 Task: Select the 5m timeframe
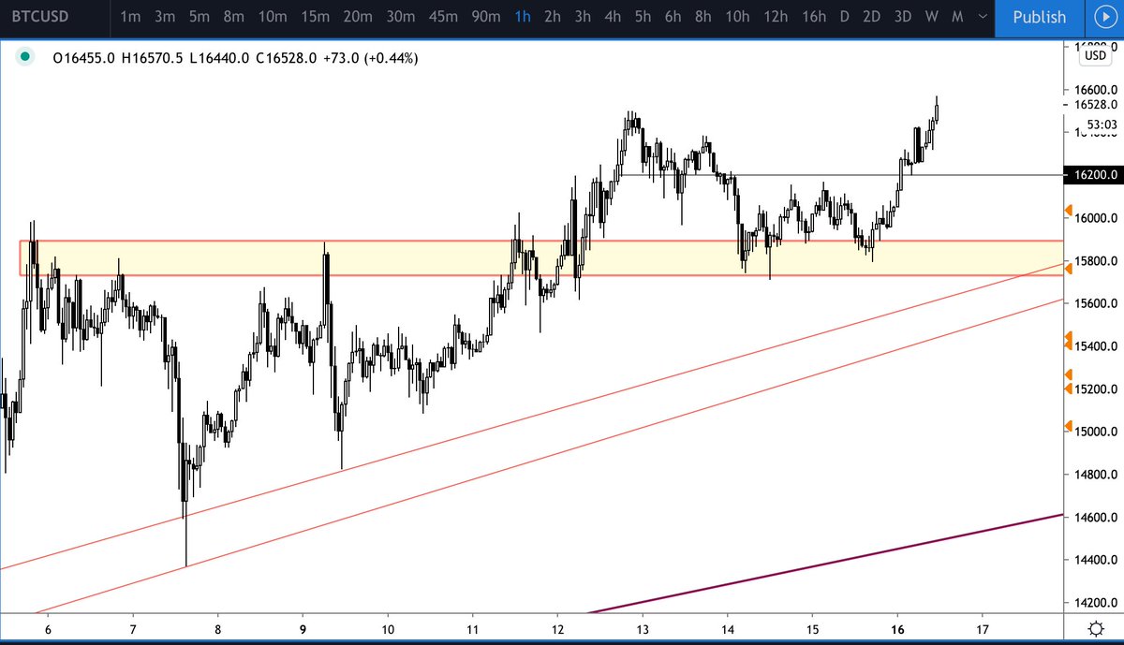point(200,17)
